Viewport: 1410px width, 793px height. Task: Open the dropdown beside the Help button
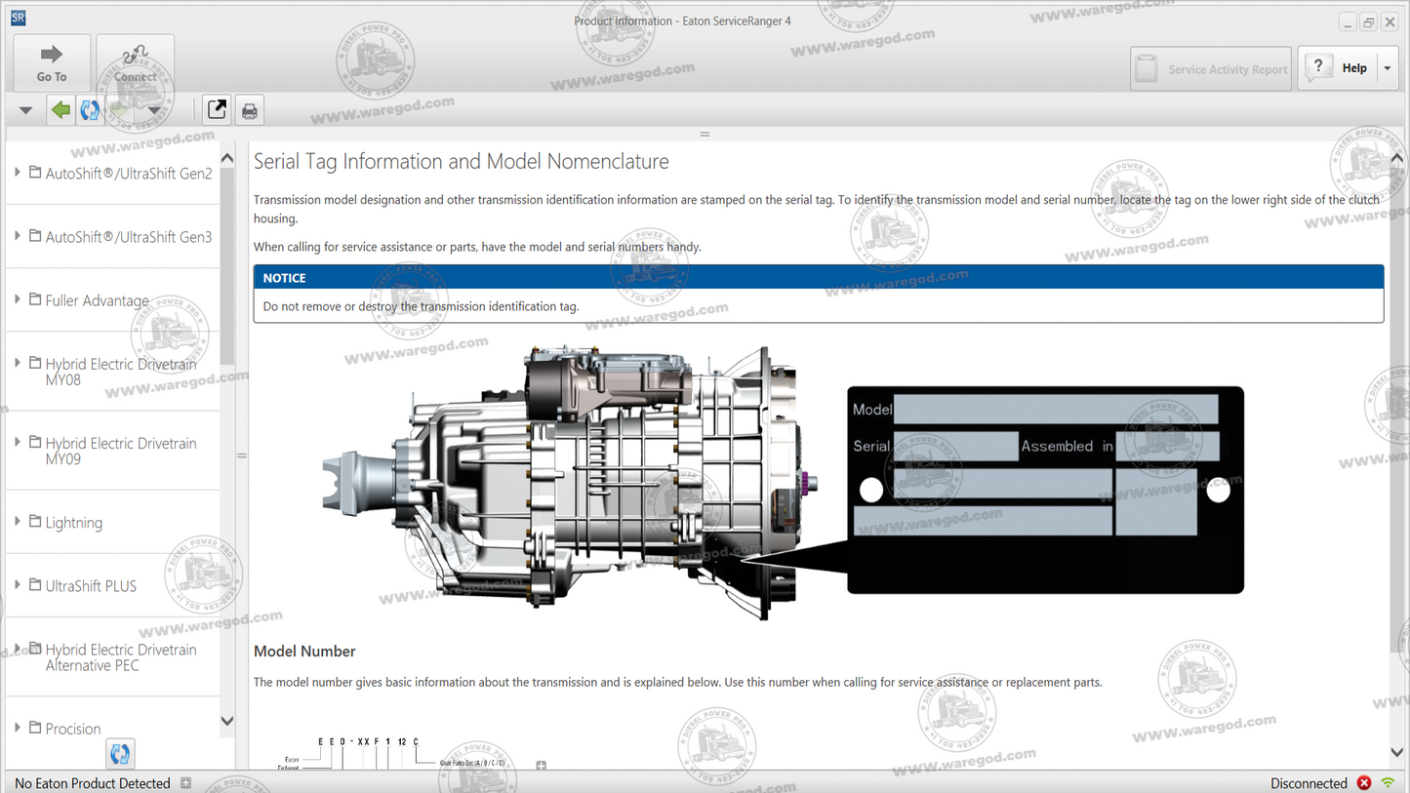[x=1387, y=67]
